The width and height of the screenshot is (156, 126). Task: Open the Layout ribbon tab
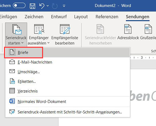[81, 17]
